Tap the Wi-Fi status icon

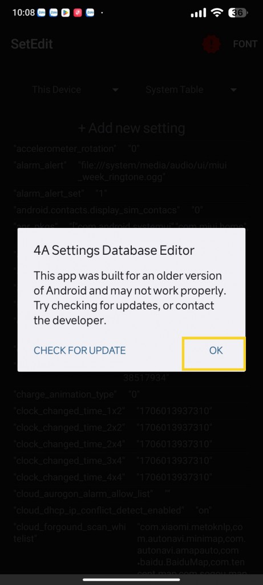pos(216,13)
